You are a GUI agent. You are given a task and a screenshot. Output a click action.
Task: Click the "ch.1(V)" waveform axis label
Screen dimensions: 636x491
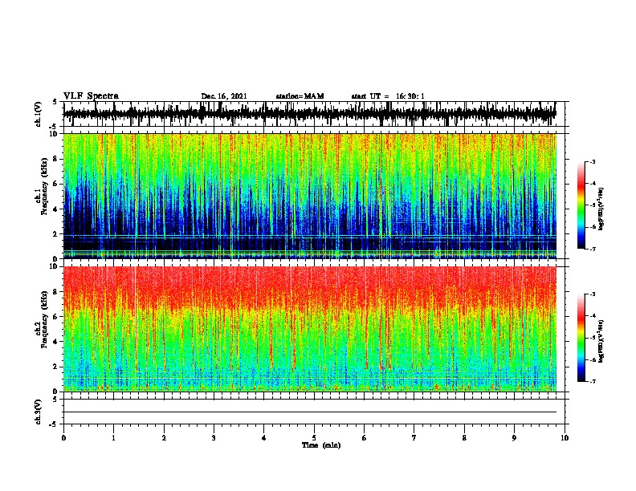(39, 114)
